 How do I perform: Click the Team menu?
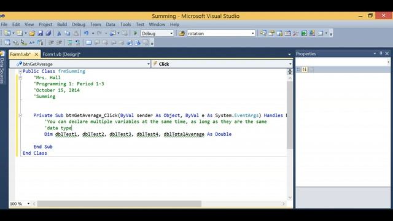(96, 25)
